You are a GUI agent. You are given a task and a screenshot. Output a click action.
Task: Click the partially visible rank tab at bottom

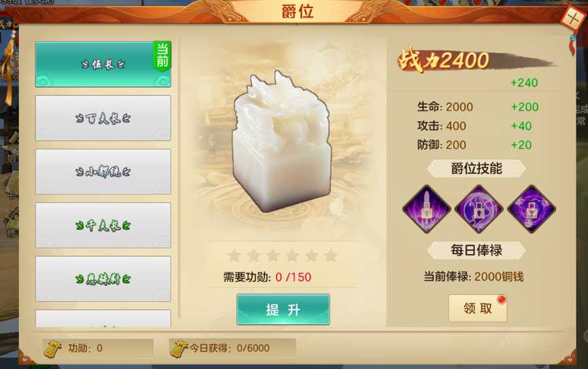103,319
